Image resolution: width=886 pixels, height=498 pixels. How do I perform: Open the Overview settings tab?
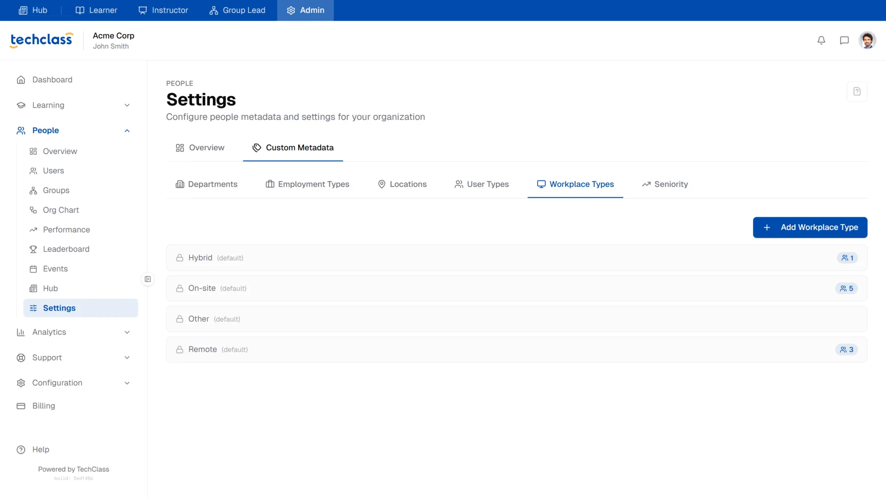[x=200, y=148]
